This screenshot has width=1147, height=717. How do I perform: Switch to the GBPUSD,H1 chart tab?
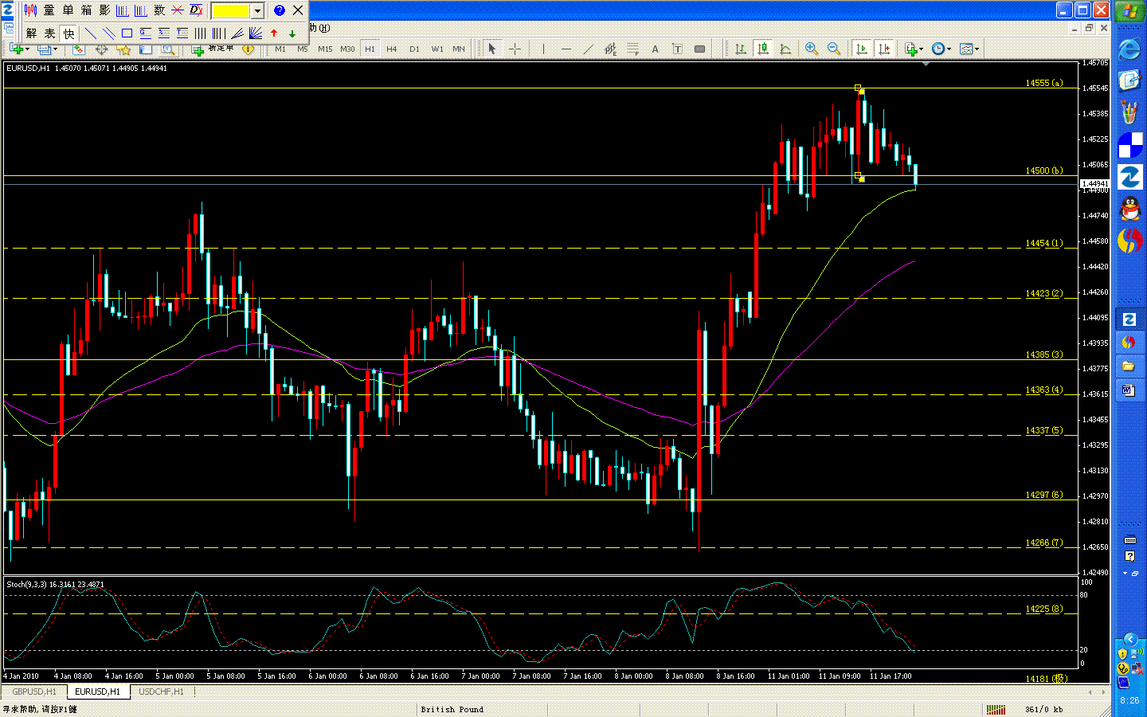[34, 692]
